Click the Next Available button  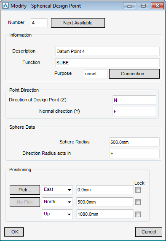[x=78, y=23]
